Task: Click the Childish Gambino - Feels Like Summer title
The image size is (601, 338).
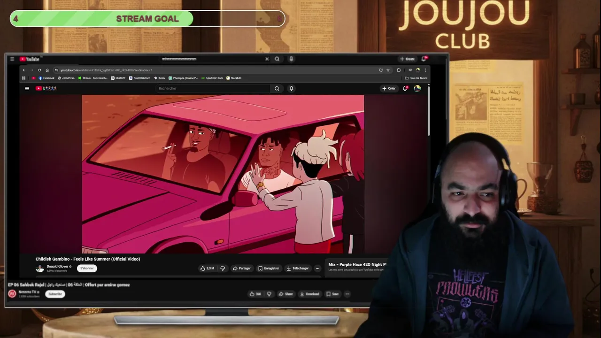Action: pos(88,259)
